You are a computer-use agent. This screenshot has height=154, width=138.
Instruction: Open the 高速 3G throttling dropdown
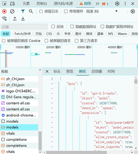102,11
